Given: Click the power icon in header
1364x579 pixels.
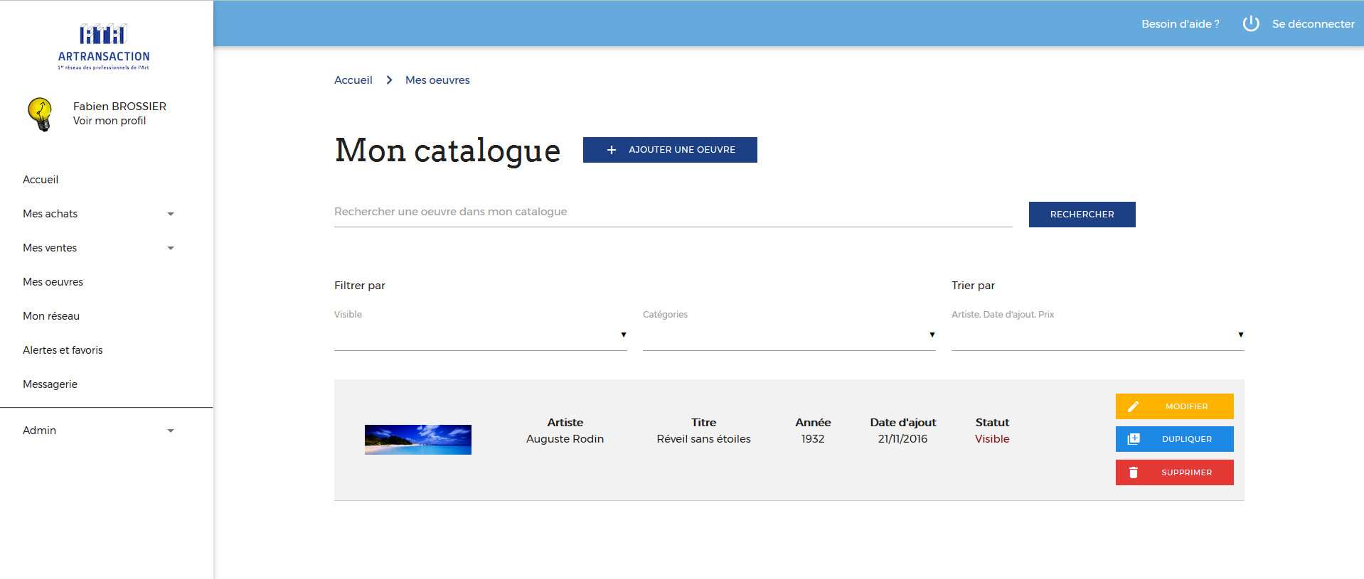Looking at the screenshot, I should pos(1251,23).
